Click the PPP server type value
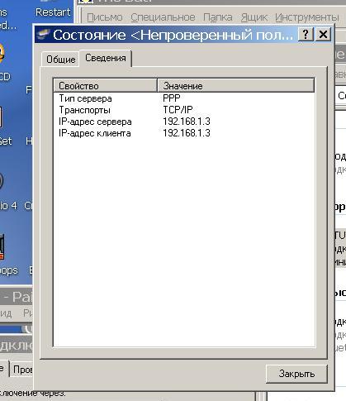 (x=172, y=98)
